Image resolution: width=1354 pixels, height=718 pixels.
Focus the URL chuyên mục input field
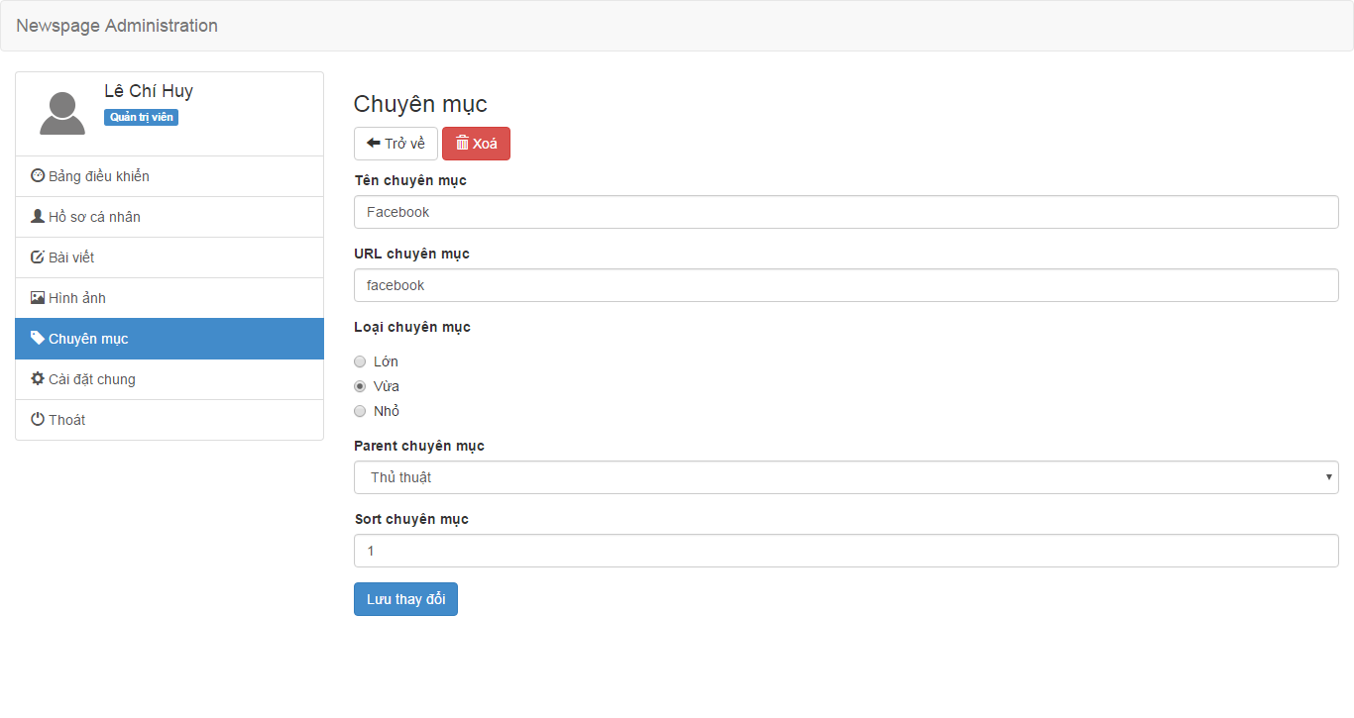tap(846, 285)
